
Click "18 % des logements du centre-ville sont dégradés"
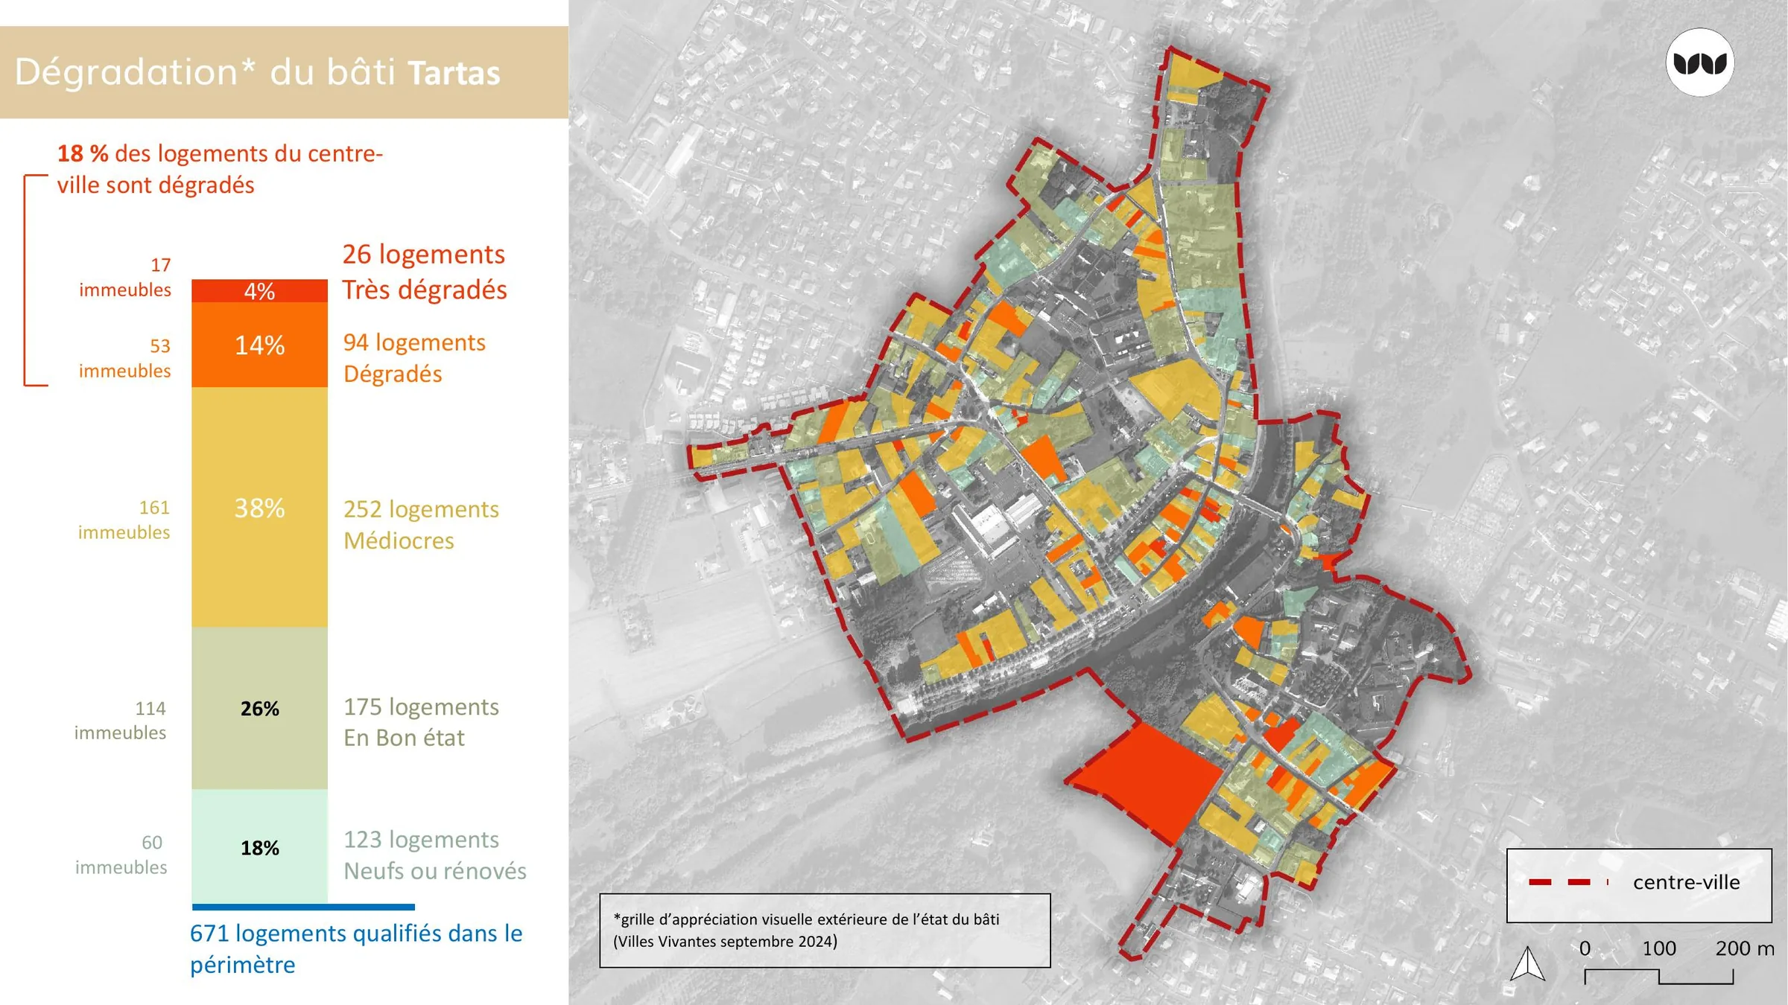pos(220,169)
